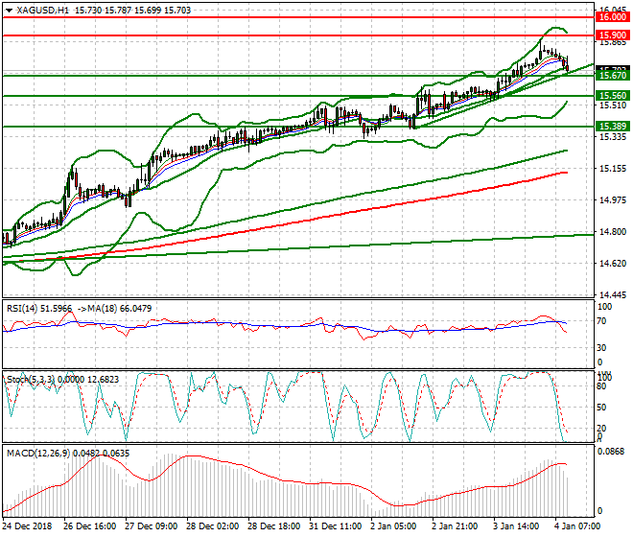Image resolution: width=633 pixels, height=537 pixels.
Task: Click the Stochastic scale value 50
Action: [x=601, y=408]
